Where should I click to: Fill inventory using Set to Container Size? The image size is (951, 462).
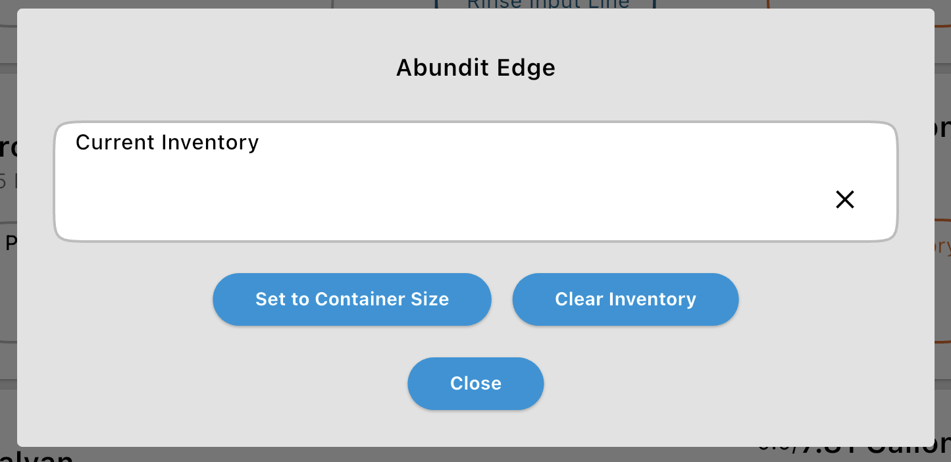click(352, 299)
